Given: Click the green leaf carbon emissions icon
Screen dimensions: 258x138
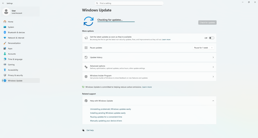Looking at the screenshot, I should click(83, 87).
